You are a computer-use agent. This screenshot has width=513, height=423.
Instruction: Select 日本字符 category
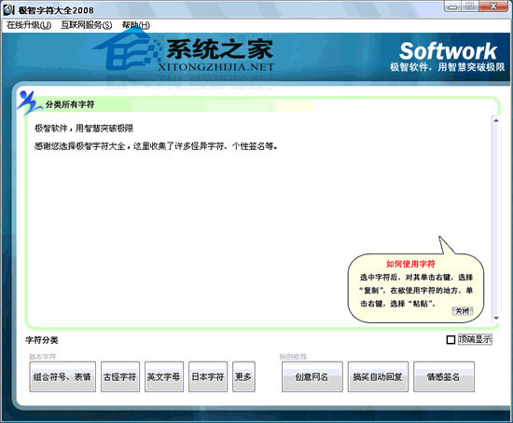tap(208, 376)
